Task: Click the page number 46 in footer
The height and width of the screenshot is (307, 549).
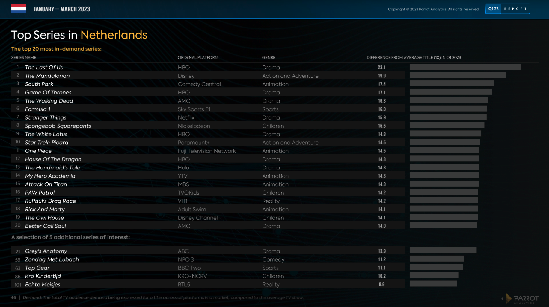Action: 13,297
